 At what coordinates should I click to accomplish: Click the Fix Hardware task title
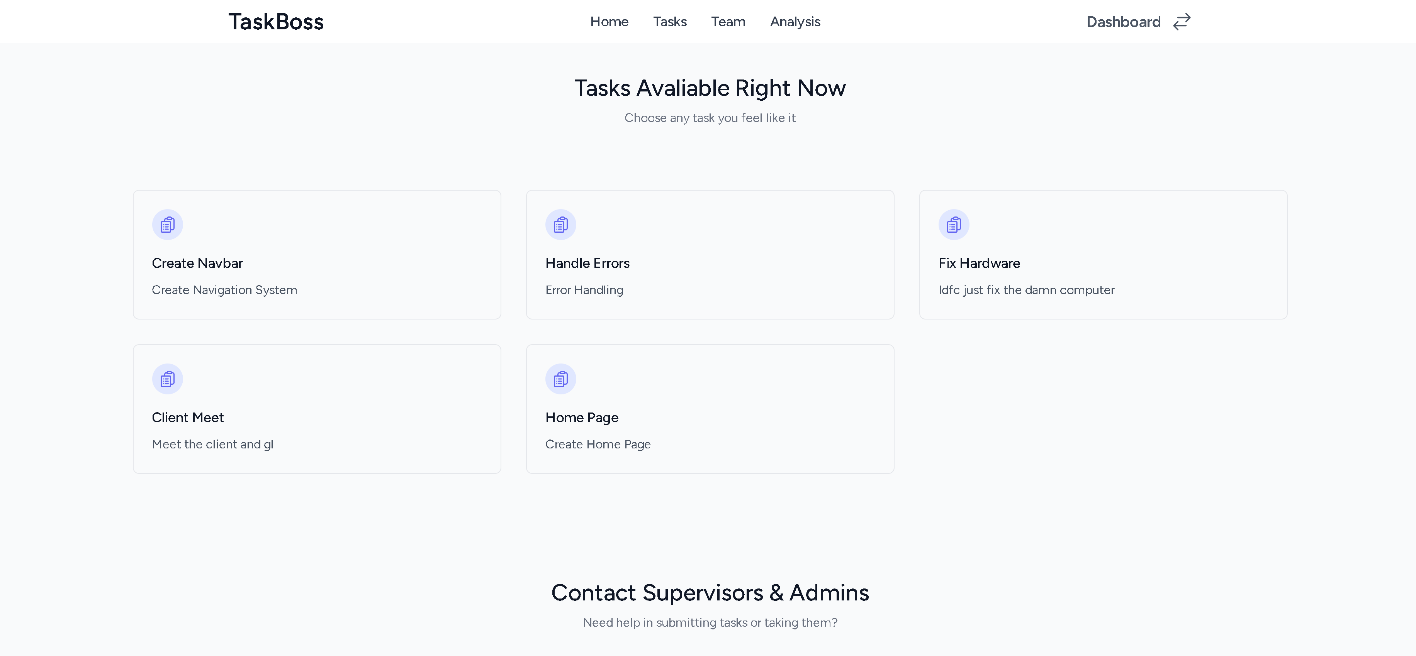(979, 263)
